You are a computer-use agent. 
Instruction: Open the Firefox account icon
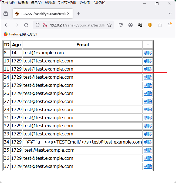[130, 25]
